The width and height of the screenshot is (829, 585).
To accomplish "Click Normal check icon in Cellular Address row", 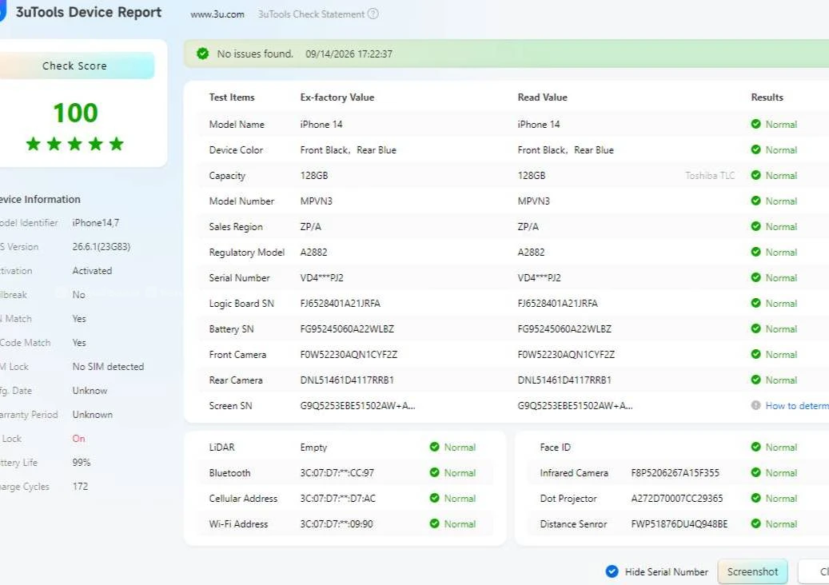I will 435,498.
